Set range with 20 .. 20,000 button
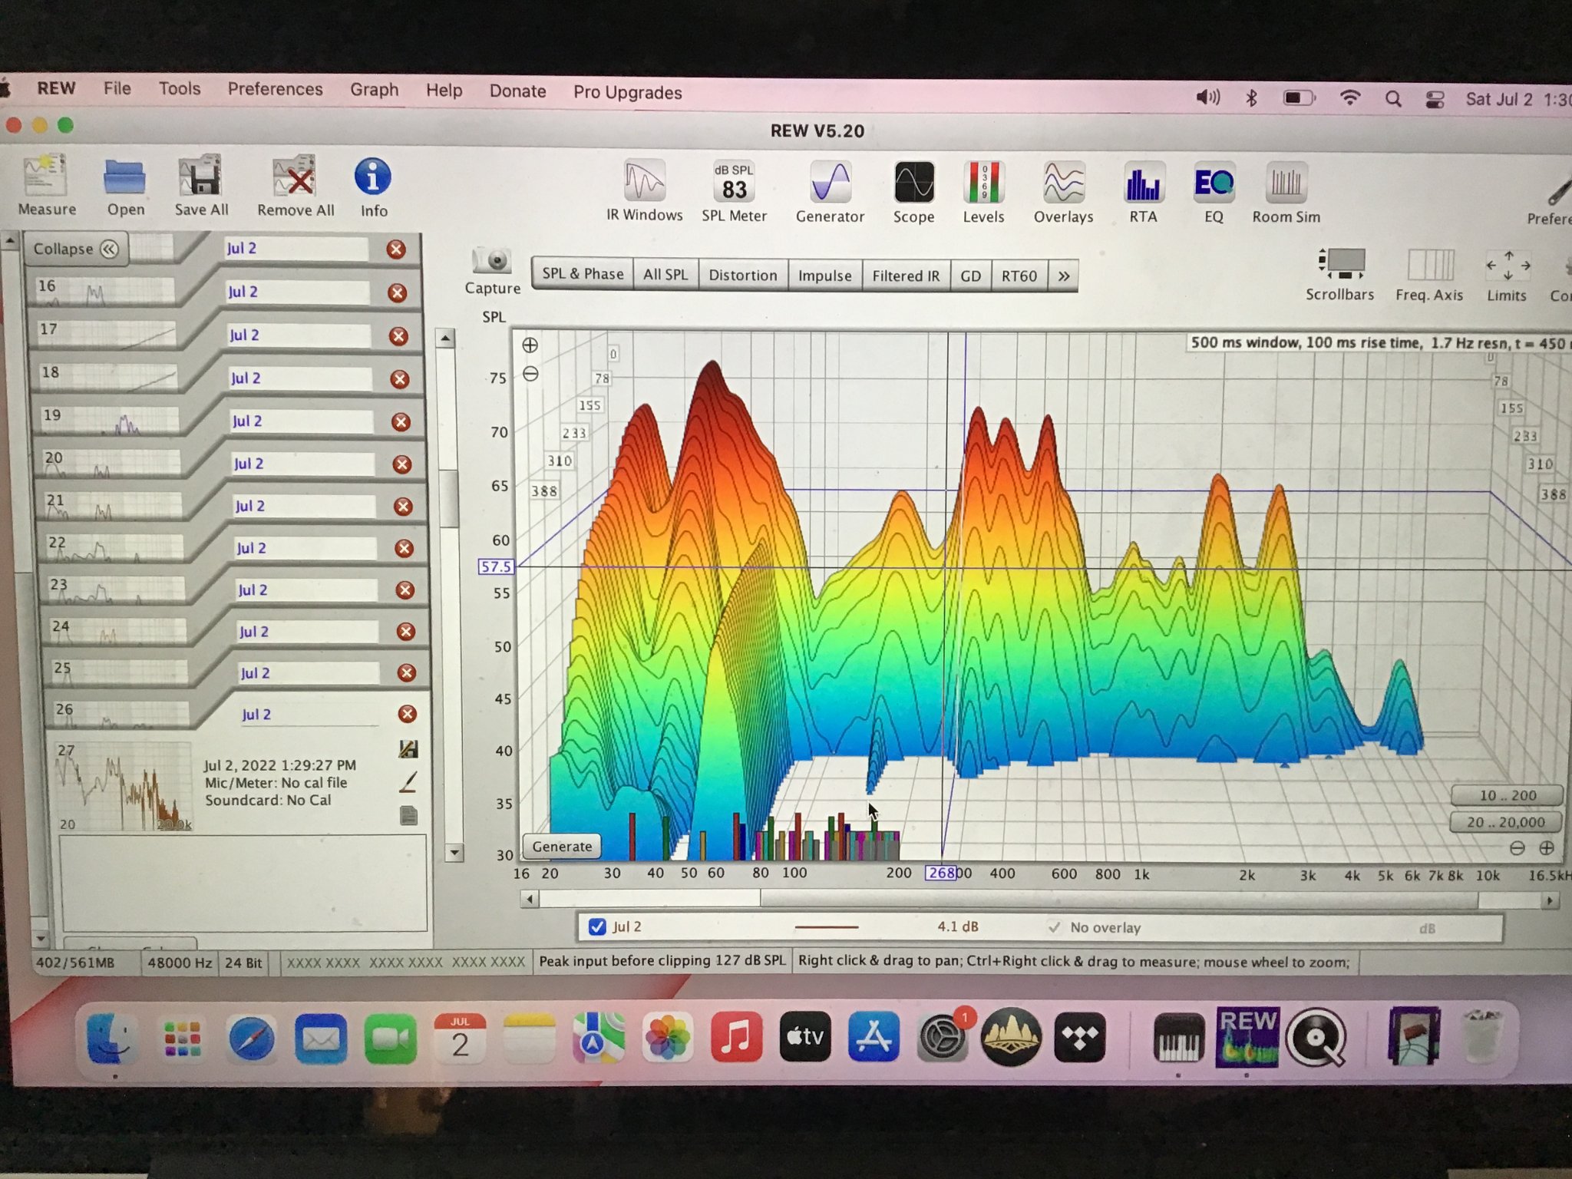The height and width of the screenshot is (1179, 1572). point(1505,822)
